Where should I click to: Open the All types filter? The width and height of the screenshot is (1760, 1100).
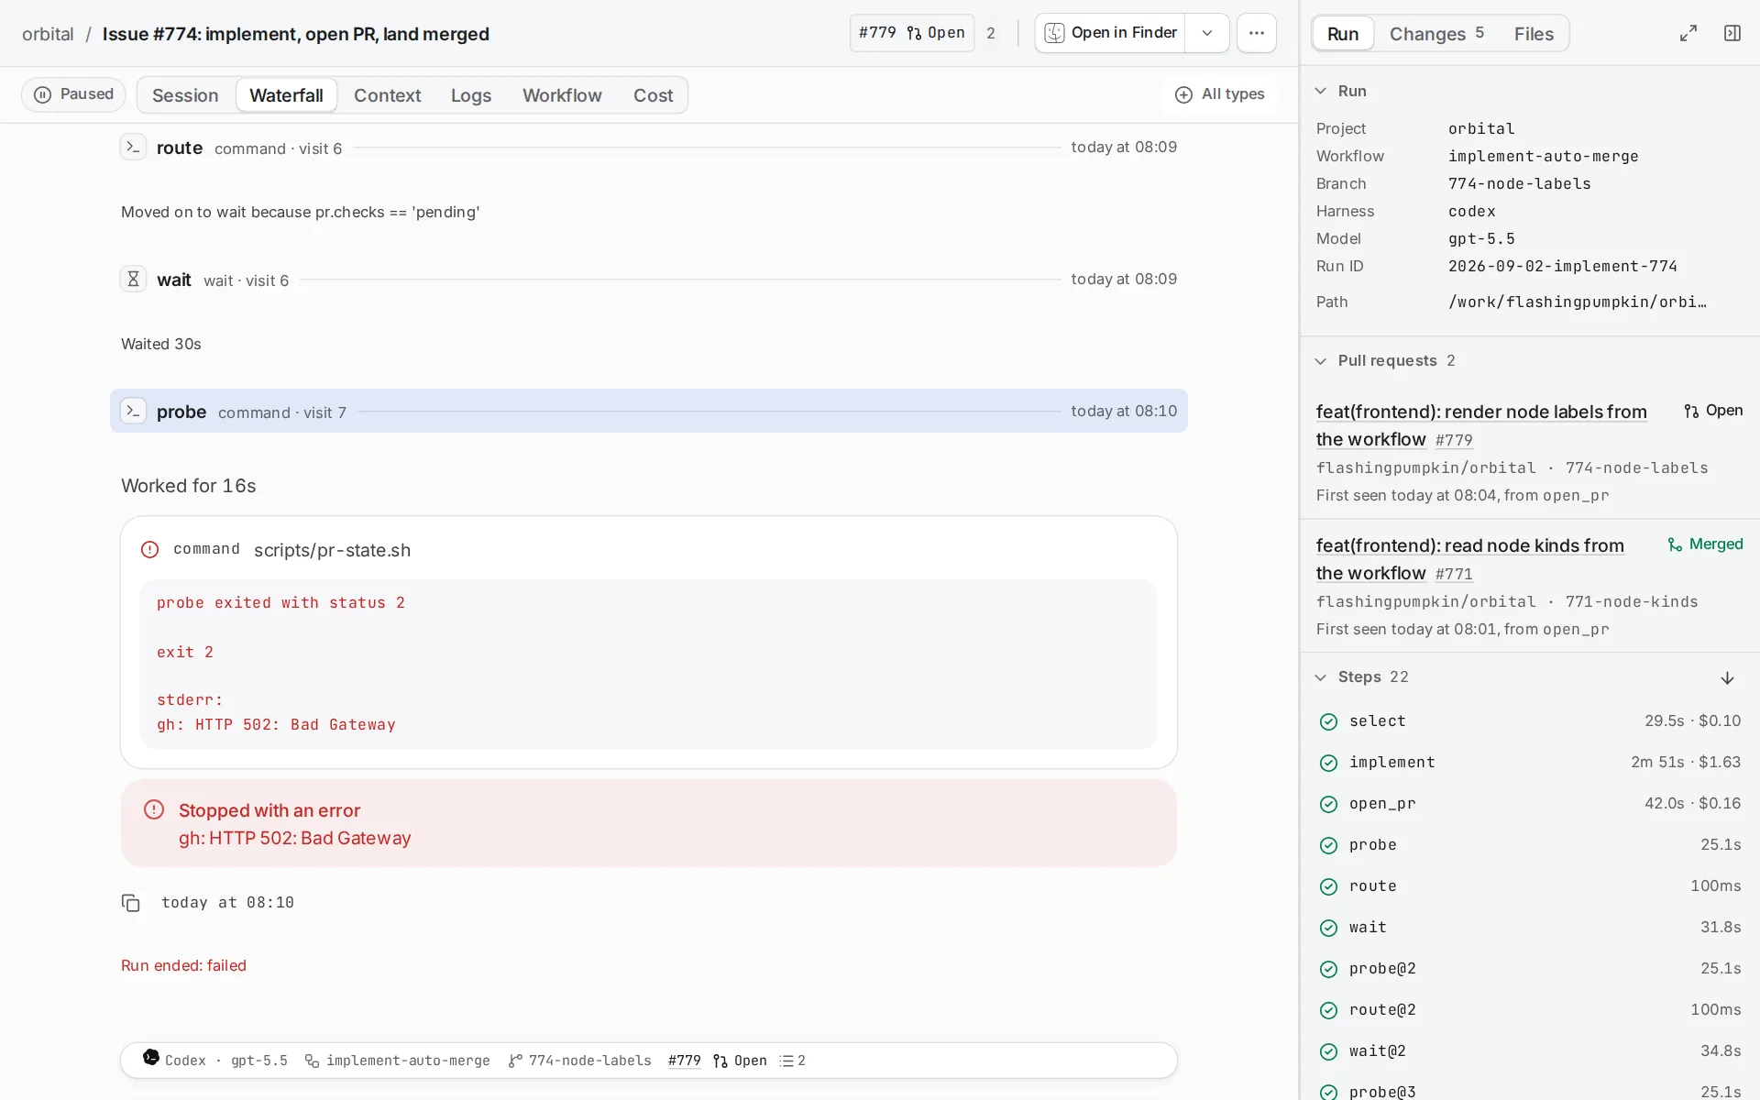[x=1219, y=94]
